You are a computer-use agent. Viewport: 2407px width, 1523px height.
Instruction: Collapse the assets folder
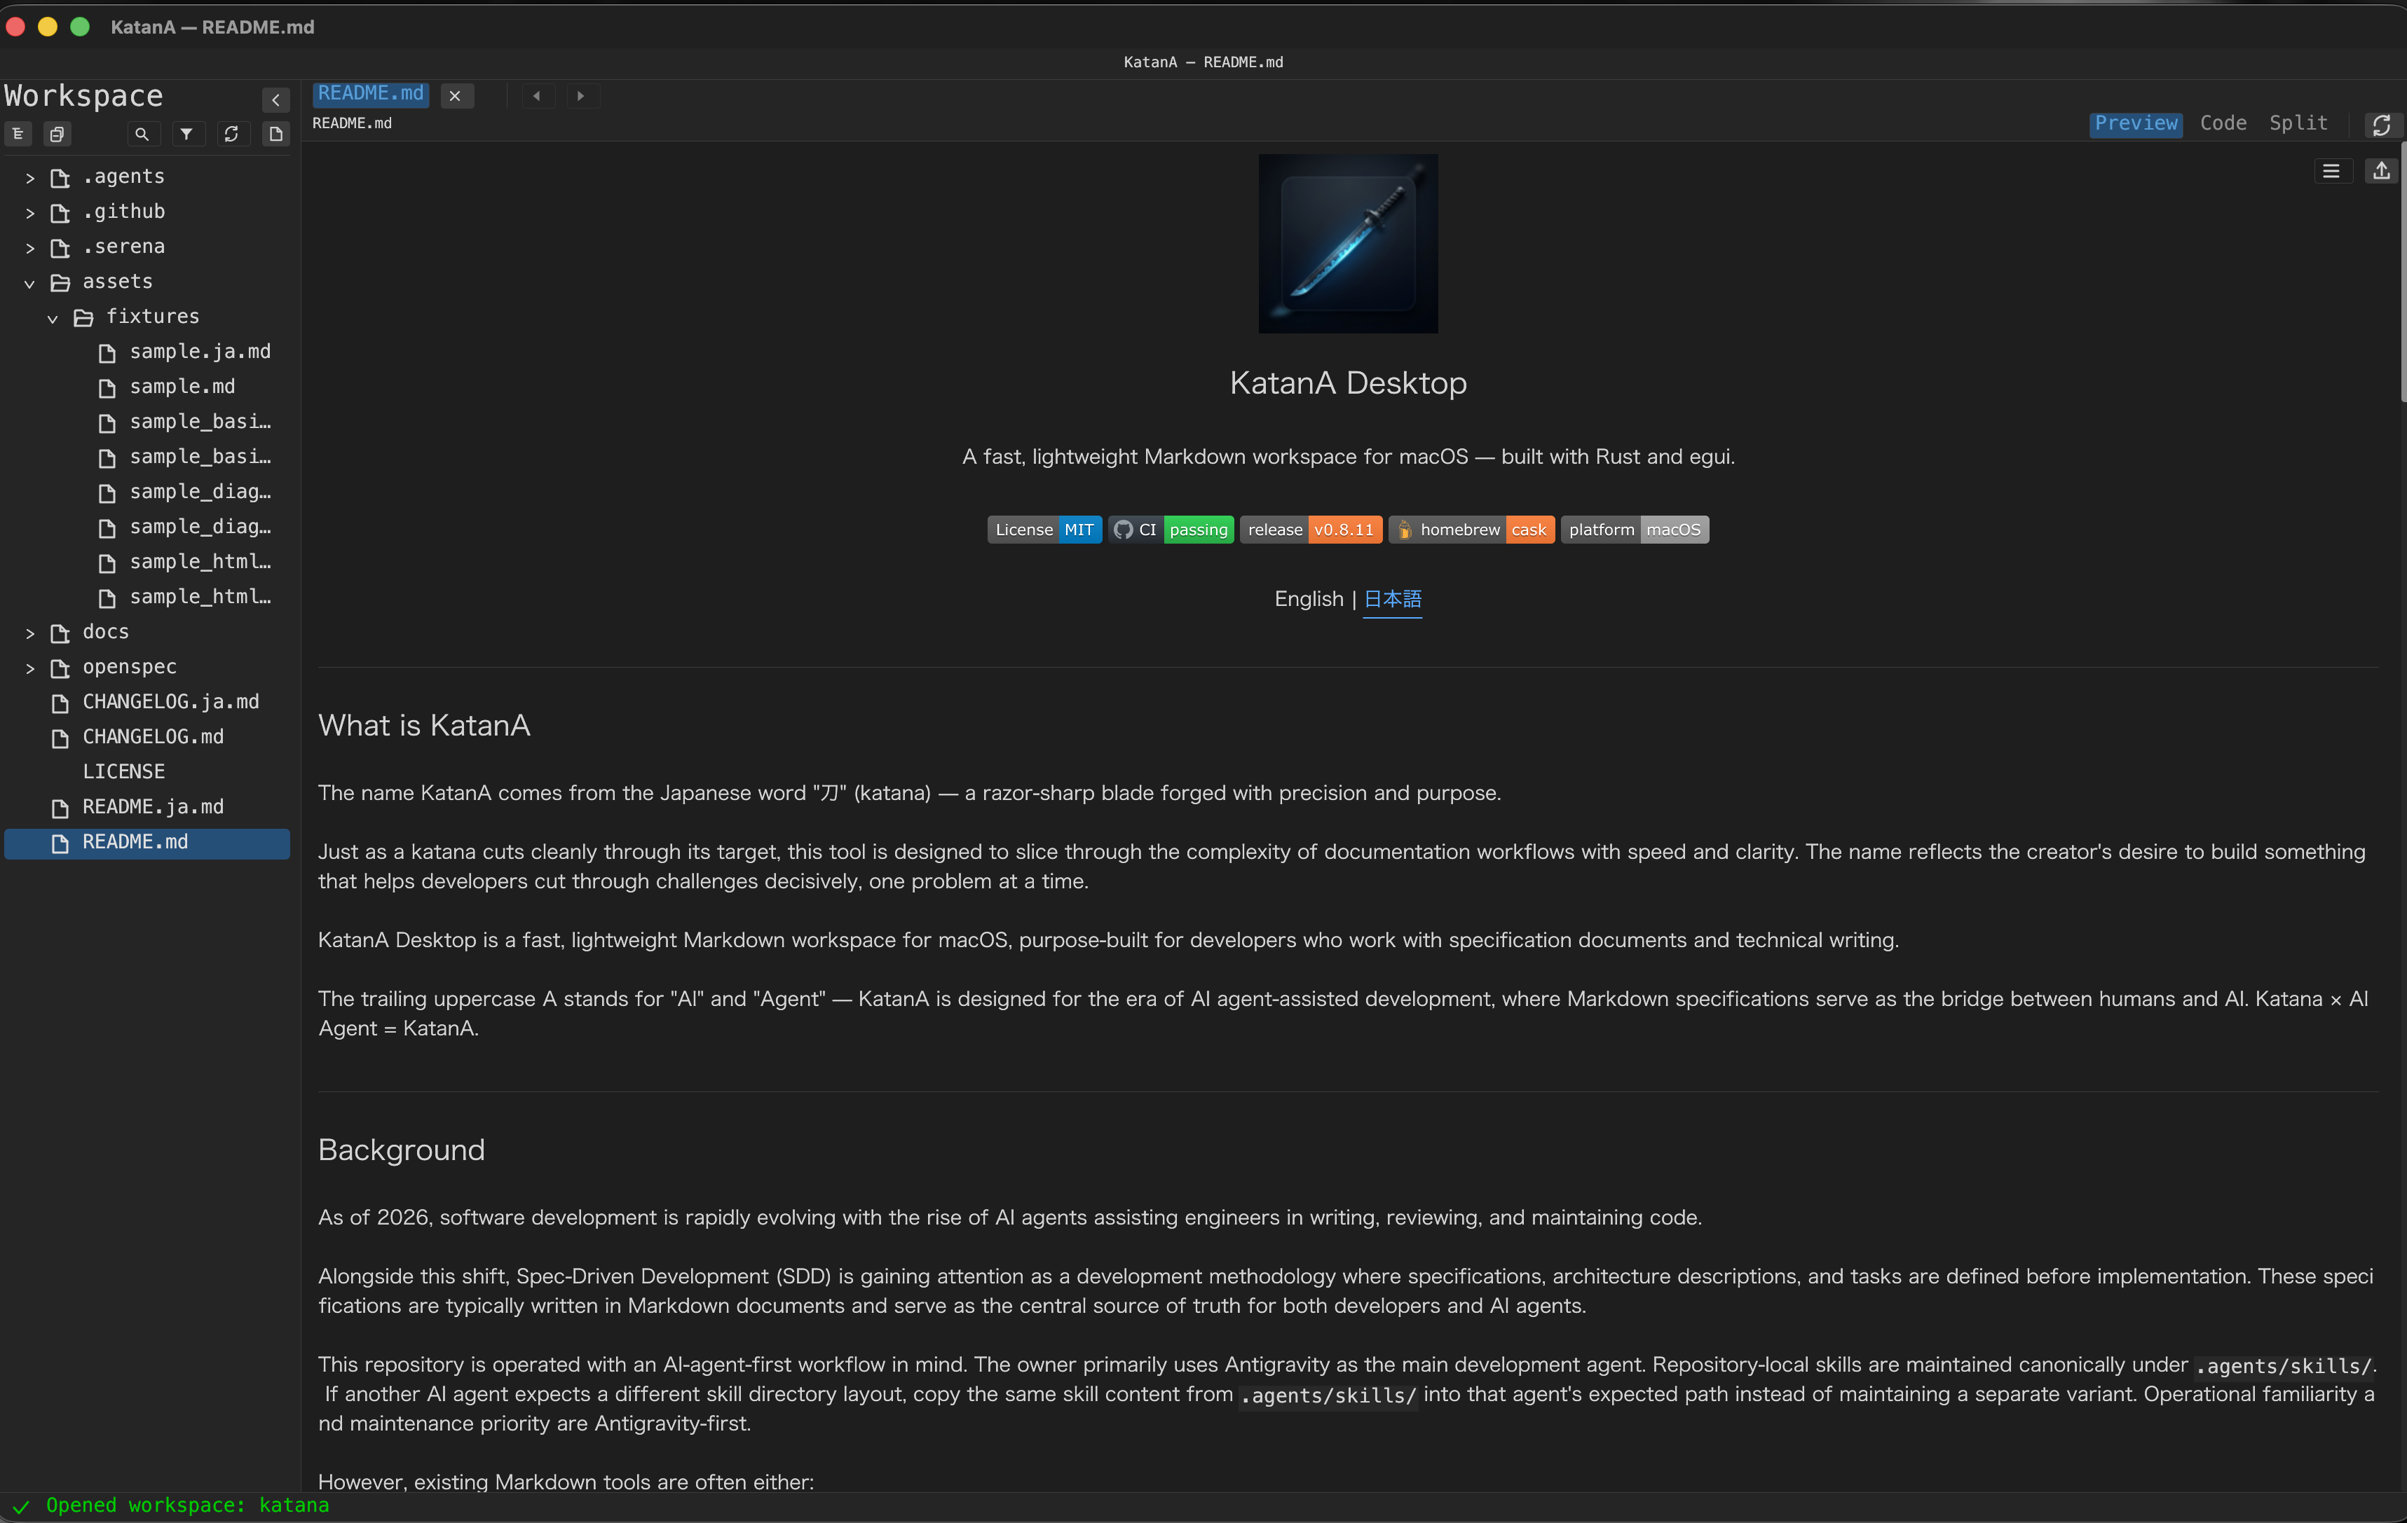(x=29, y=283)
